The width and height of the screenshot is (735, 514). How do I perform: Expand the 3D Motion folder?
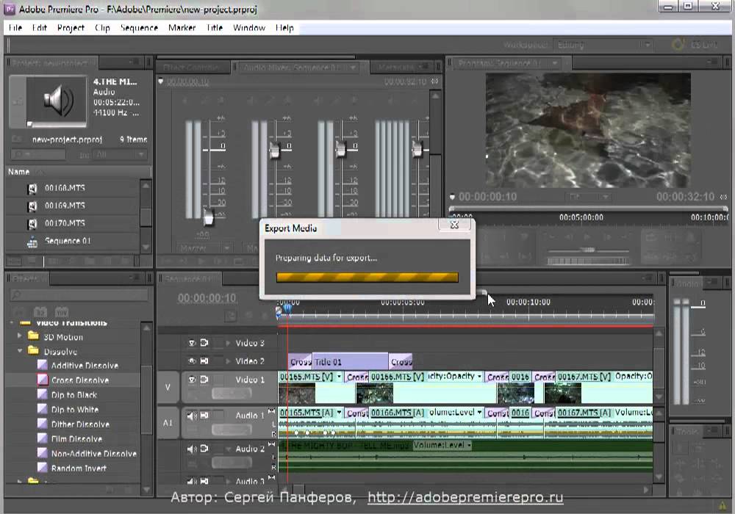19,336
